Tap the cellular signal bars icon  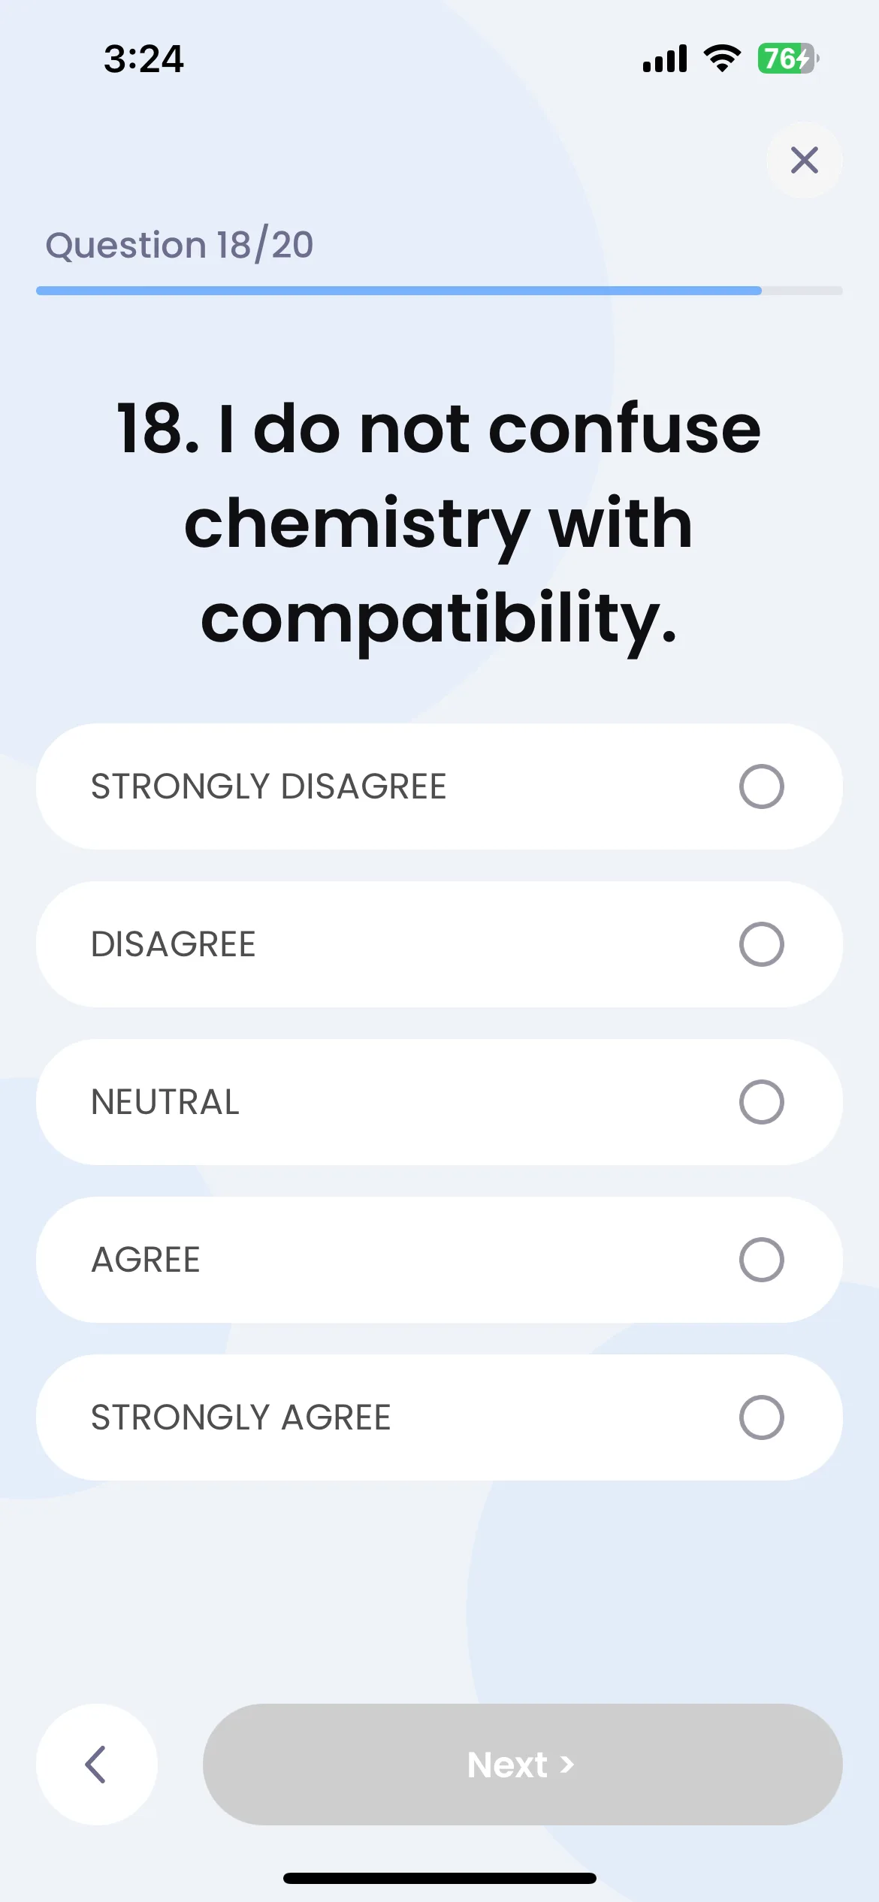(665, 59)
